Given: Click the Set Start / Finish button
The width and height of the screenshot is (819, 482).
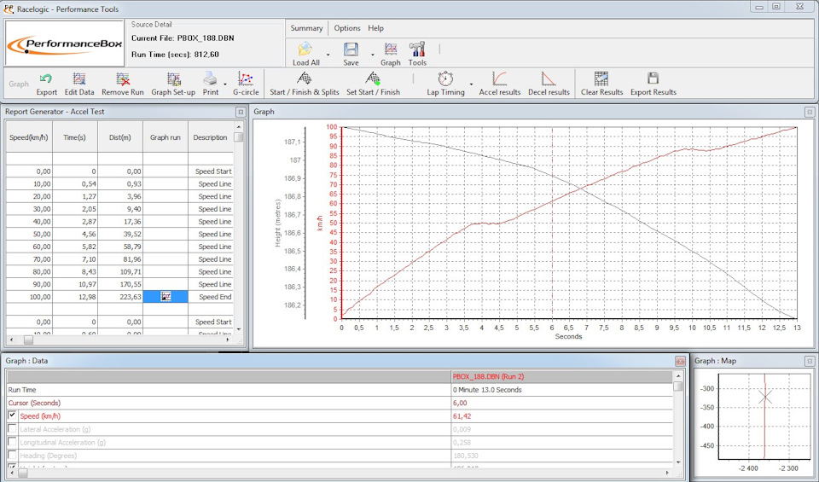Looking at the screenshot, I should [x=373, y=83].
